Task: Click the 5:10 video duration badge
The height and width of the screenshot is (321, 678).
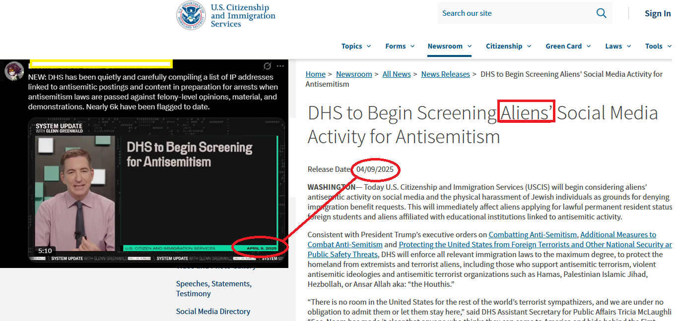Action: pyautogui.click(x=45, y=251)
